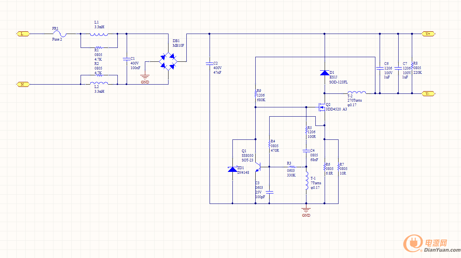Screen dimensions: 461x258
Task: Select the ZD1 zener diode symbol
Action: (x=232, y=169)
